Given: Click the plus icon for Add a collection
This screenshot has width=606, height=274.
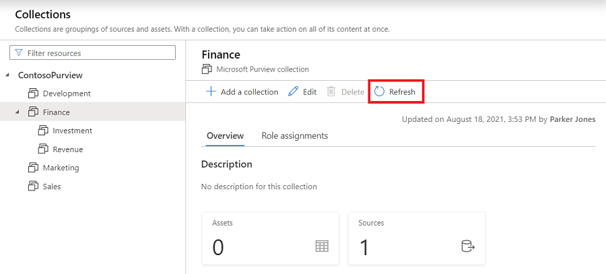Looking at the screenshot, I should (x=211, y=92).
